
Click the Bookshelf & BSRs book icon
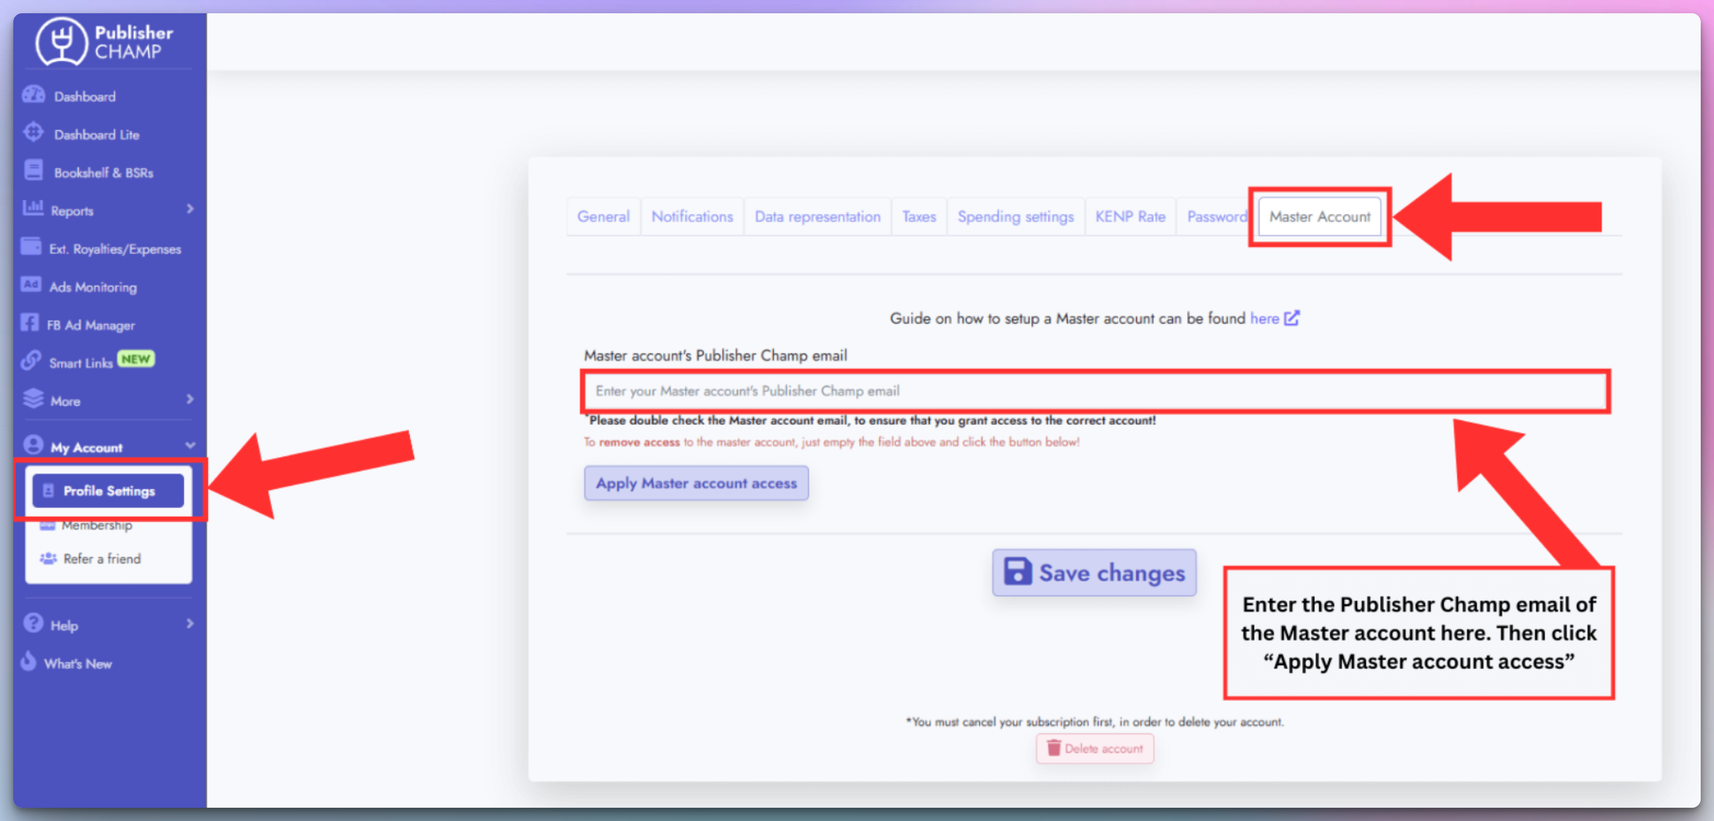[x=33, y=170]
